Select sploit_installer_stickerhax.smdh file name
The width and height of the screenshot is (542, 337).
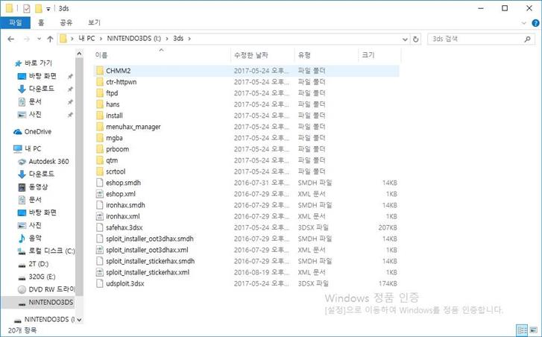pyautogui.click(x=151, y=261)
